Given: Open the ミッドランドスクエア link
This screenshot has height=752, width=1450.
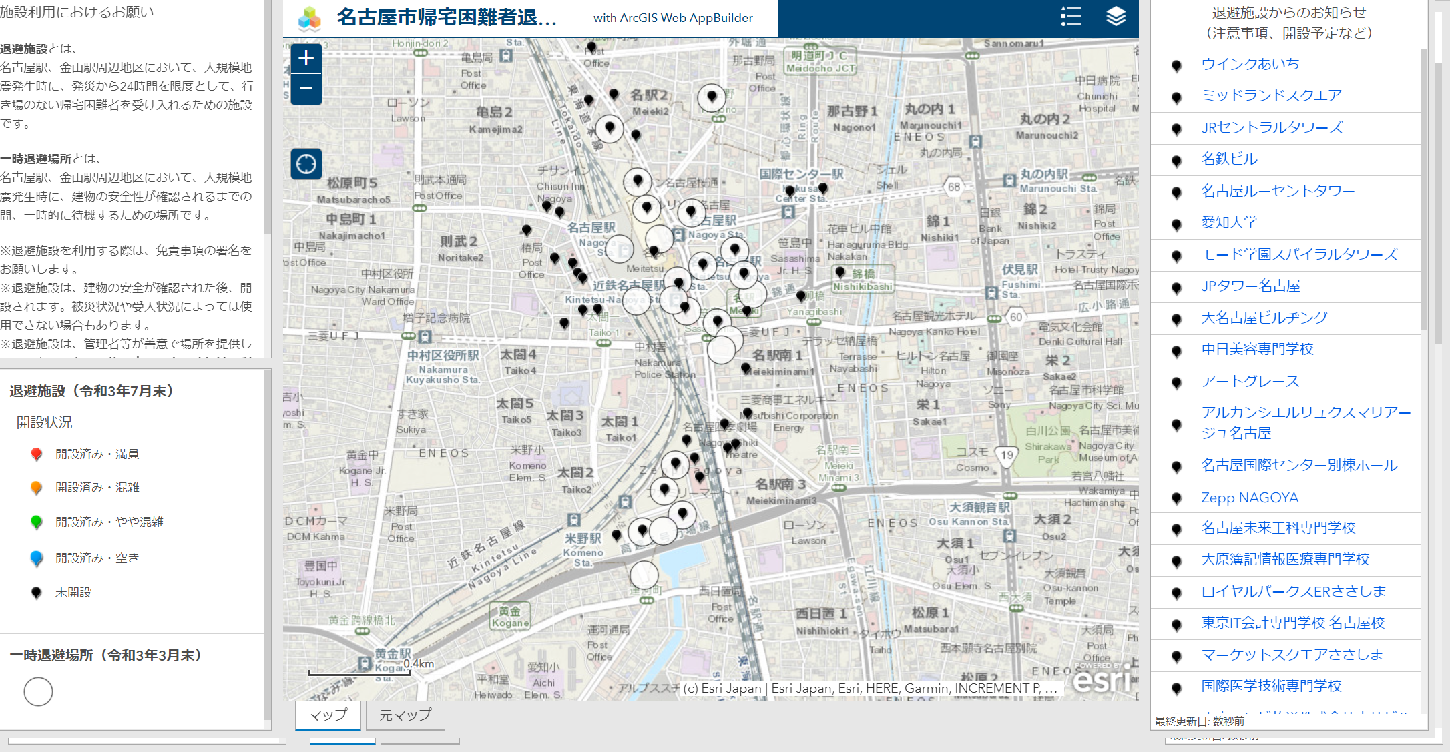Looking at the screenshot, I should coord(1270,95).
